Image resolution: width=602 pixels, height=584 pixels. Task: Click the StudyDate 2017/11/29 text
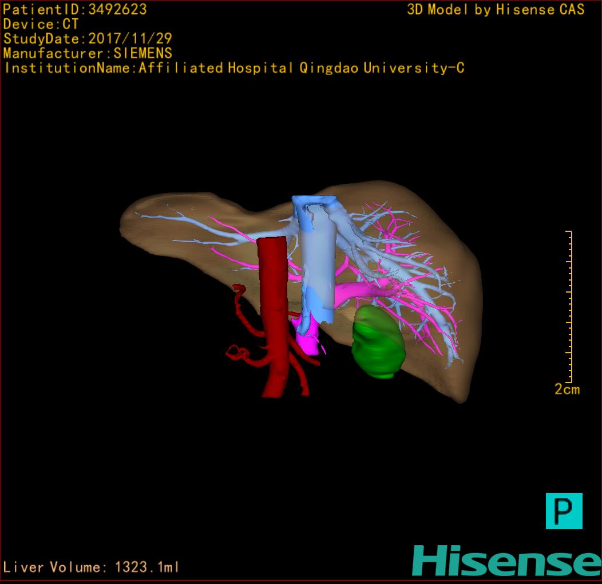88,39
